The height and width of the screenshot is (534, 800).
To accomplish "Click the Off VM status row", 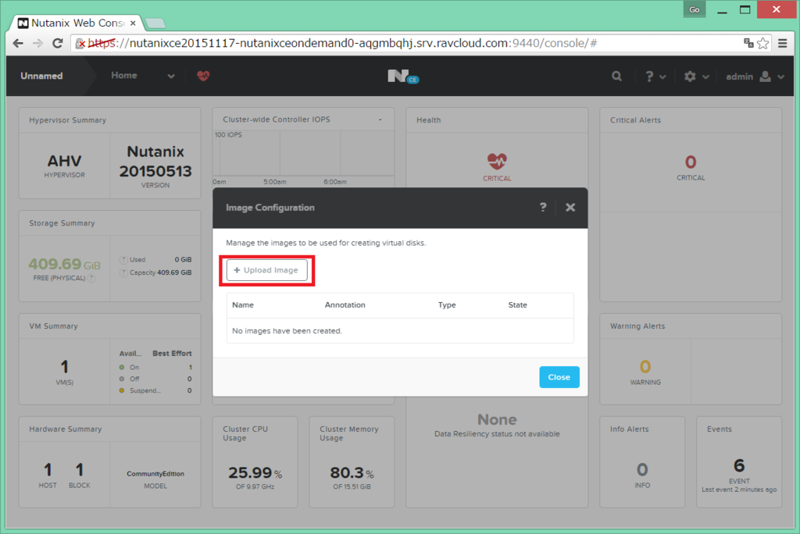I will 155,379.
